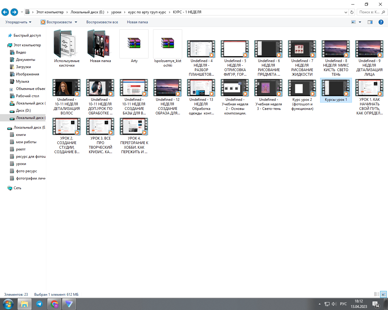Select the Ispolzuemye_kistochki archive file
The image size is (388, 310).
168,49
